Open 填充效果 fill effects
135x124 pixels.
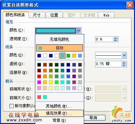coord(60,113)
